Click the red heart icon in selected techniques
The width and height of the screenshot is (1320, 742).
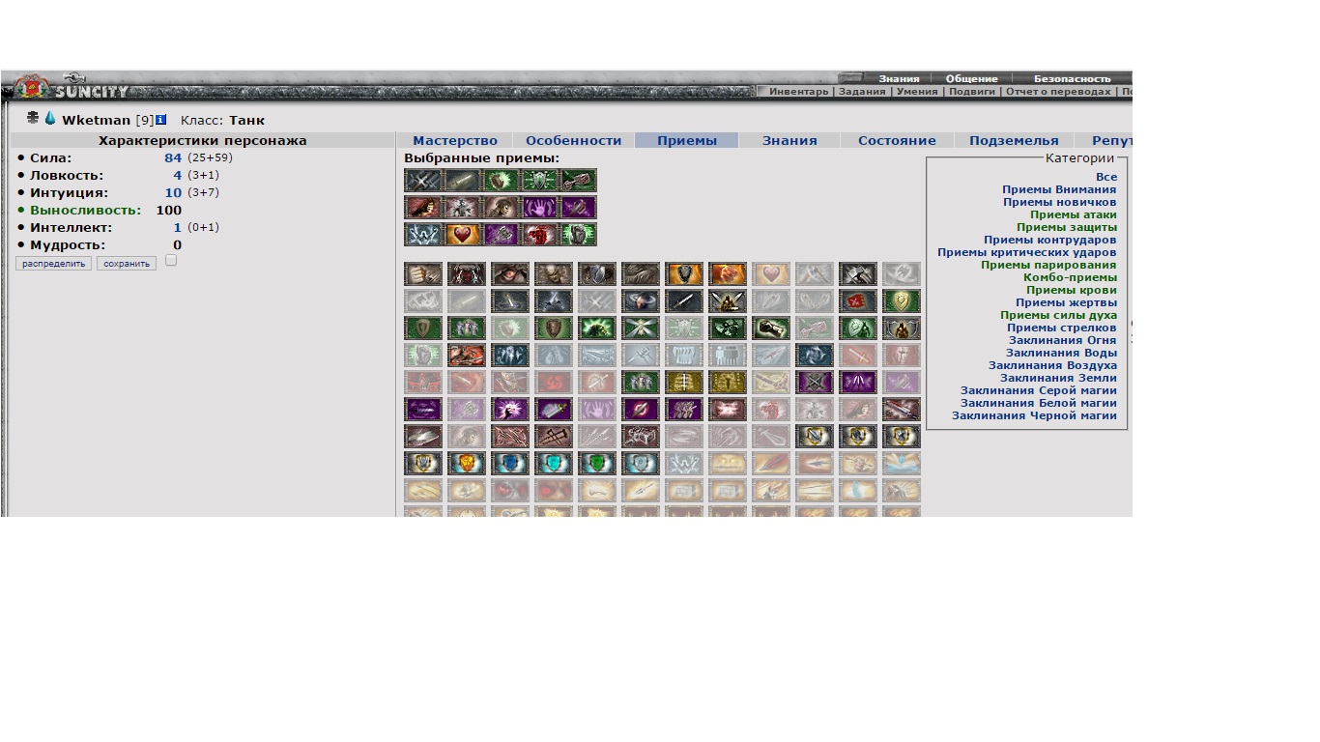pyautogui.click(x=462, y=235)
